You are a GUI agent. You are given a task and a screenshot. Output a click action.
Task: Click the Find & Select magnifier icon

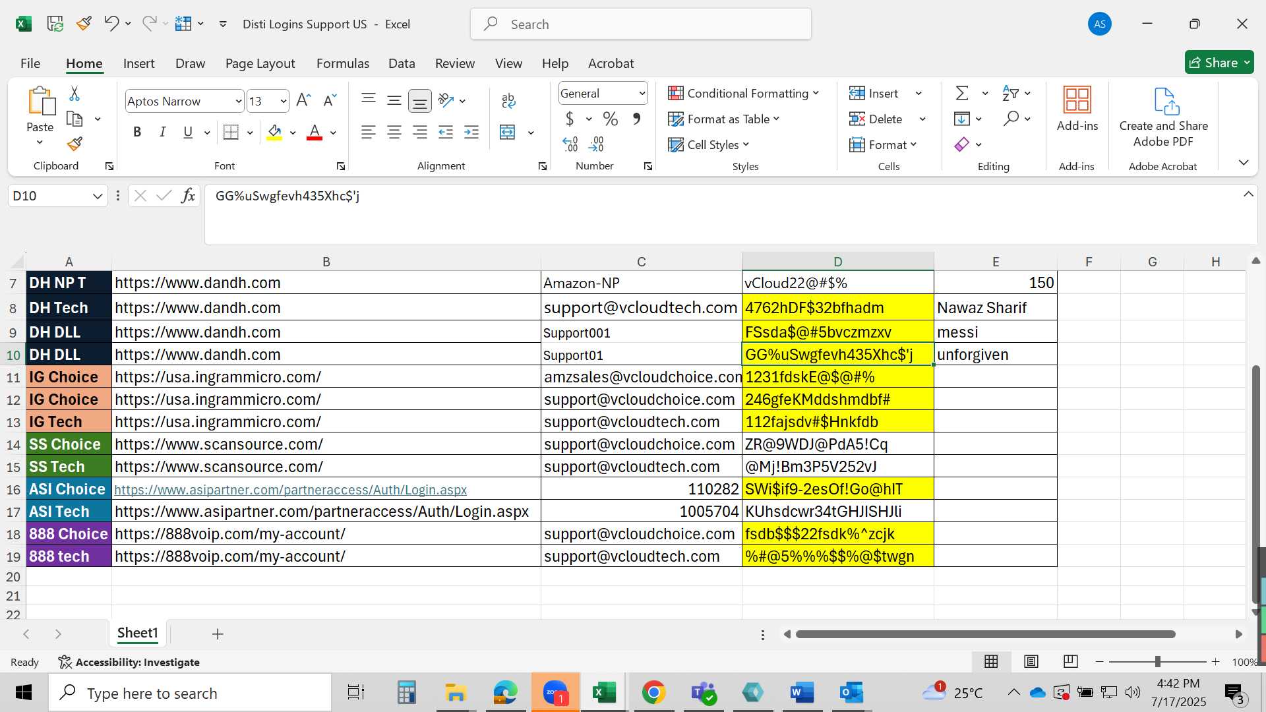pos(1011,119)
